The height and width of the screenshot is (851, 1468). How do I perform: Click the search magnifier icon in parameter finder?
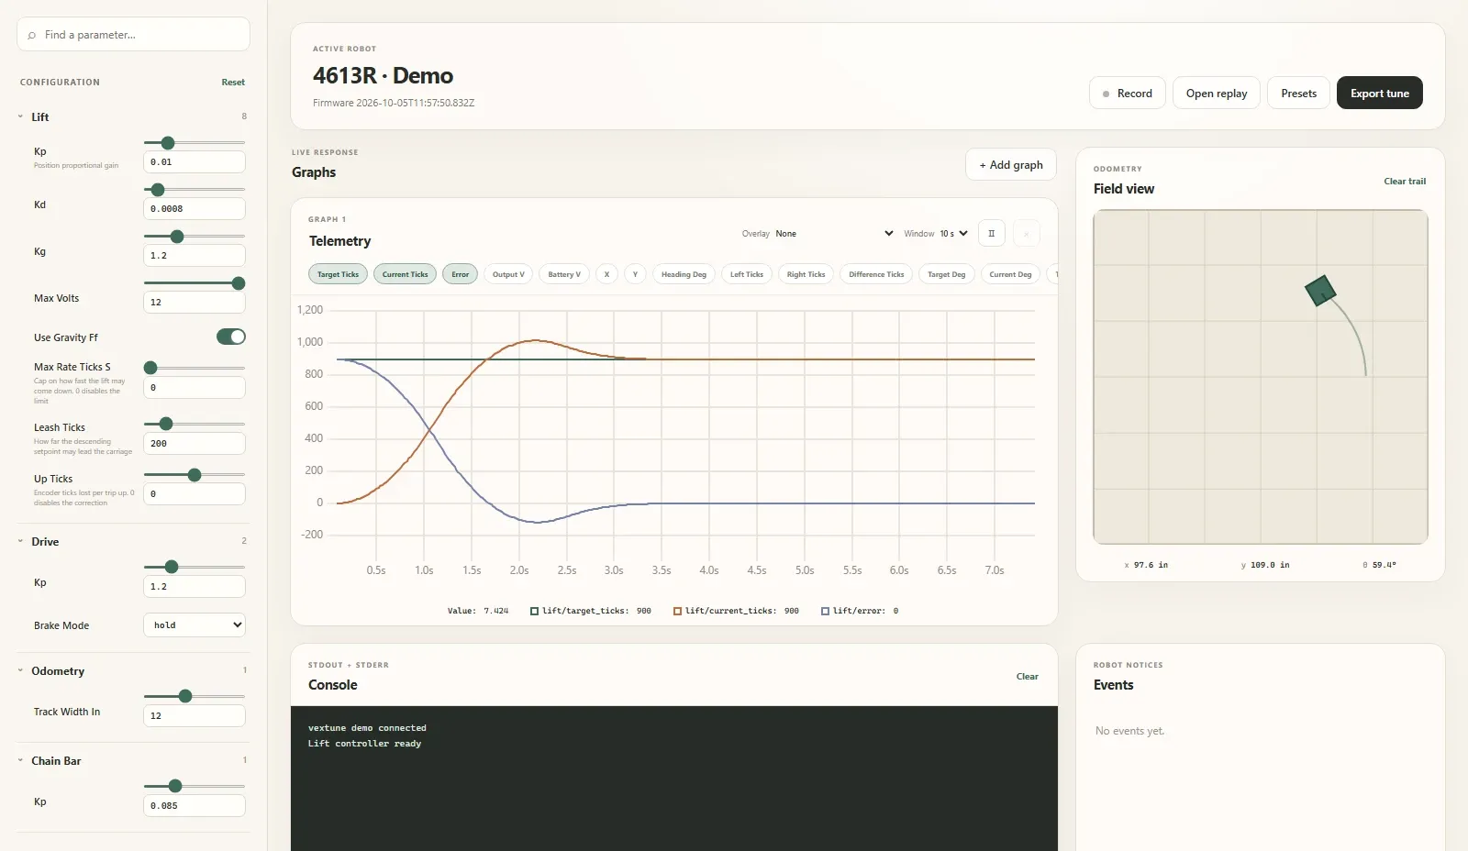tap(32, 35)
